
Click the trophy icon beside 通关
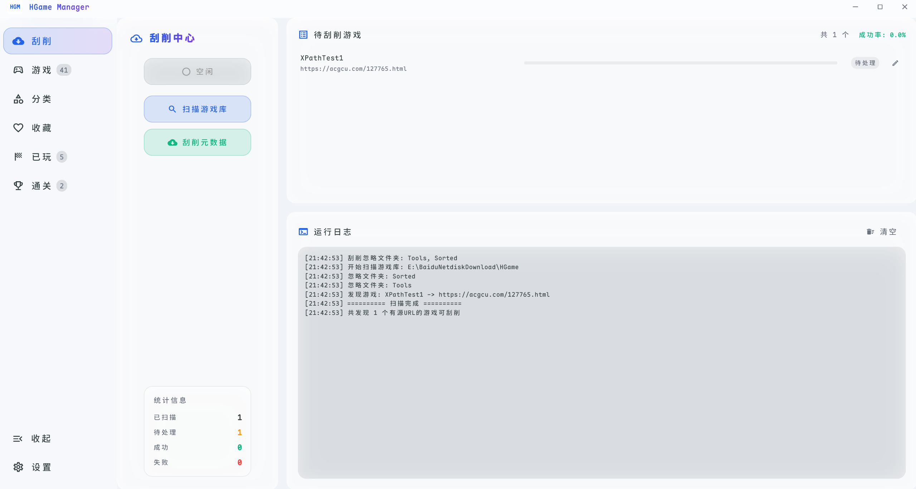click(18, 186)
